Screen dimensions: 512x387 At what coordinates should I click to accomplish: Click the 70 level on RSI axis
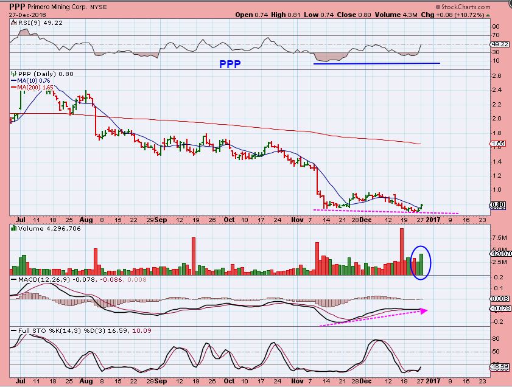click(x=496, y=35)
